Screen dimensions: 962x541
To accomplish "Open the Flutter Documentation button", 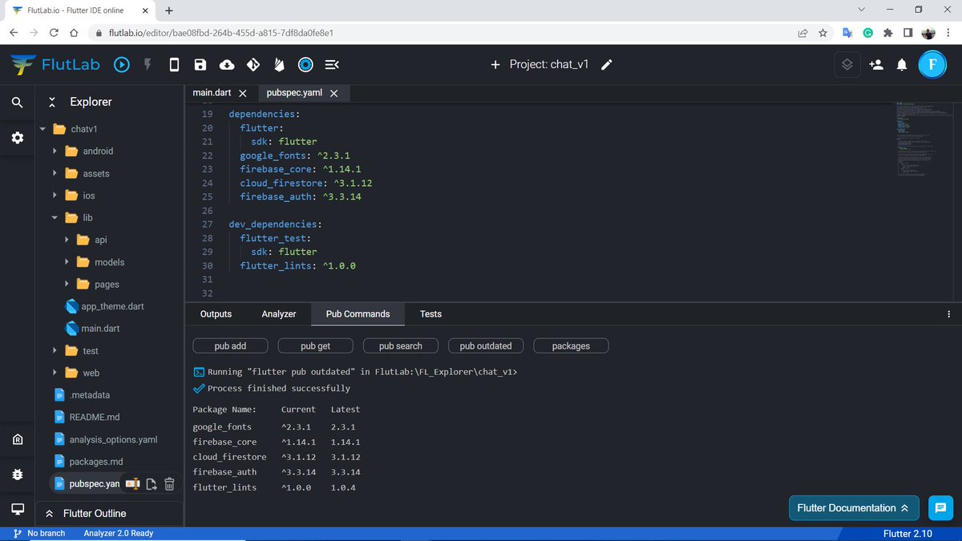I will 853,508.
